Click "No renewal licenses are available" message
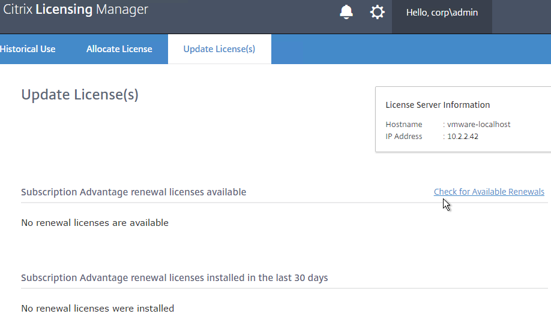The height and width of the screenshot is (320, 551). (95, 223)
